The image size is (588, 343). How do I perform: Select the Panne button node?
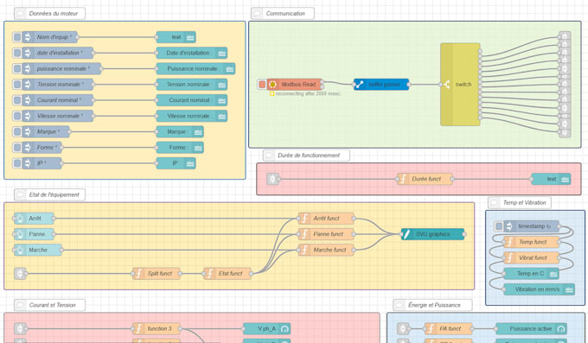[34, 234]
